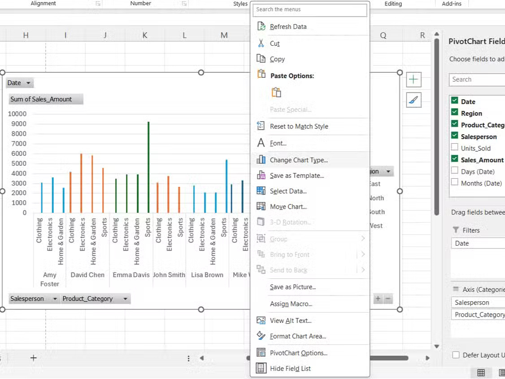Click the Search the menus input field

pos(310,9)
